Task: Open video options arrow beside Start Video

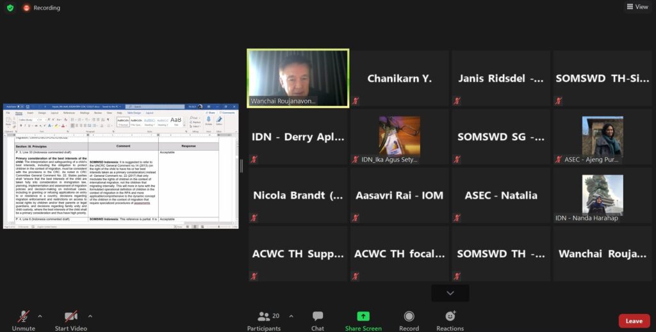Action: pos(90,316)
